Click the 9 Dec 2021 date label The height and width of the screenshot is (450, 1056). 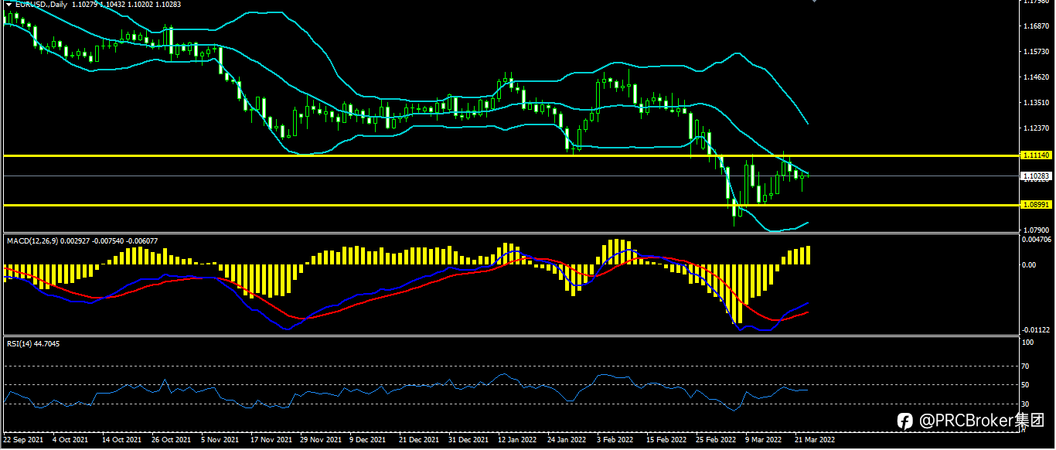click(x=368, y=440)
